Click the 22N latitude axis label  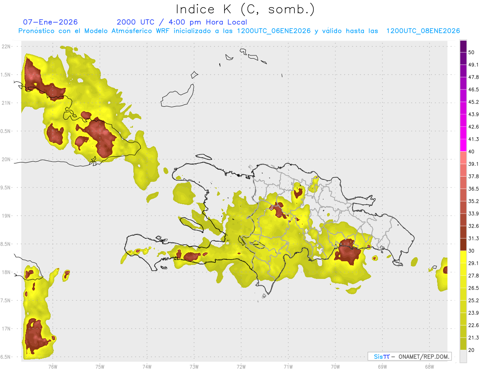point(6,46)
